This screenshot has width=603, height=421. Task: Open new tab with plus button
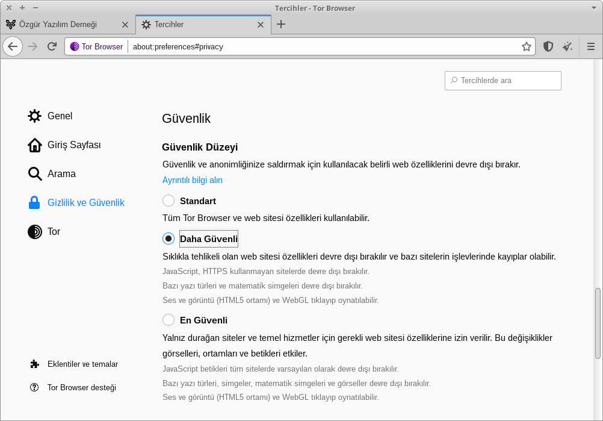281,24
